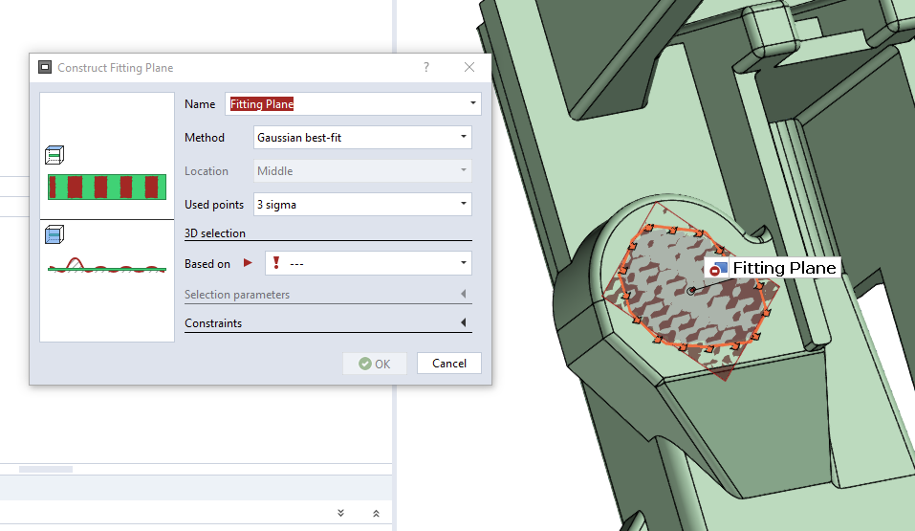
Task: Click the OK button
Action: click(375, 364)
